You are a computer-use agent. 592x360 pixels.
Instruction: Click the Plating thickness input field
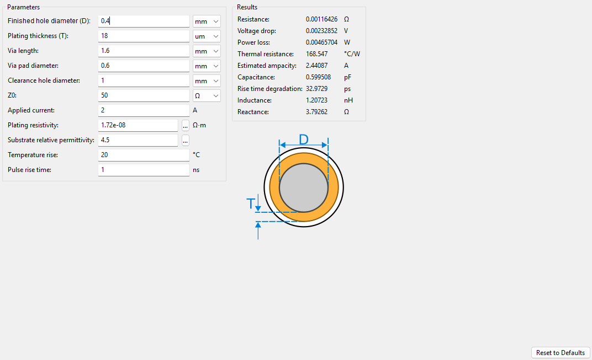coord(144,36)
